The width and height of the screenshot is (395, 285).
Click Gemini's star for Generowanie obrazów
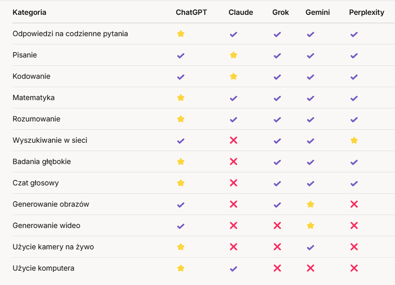click(x=311, y=204)
